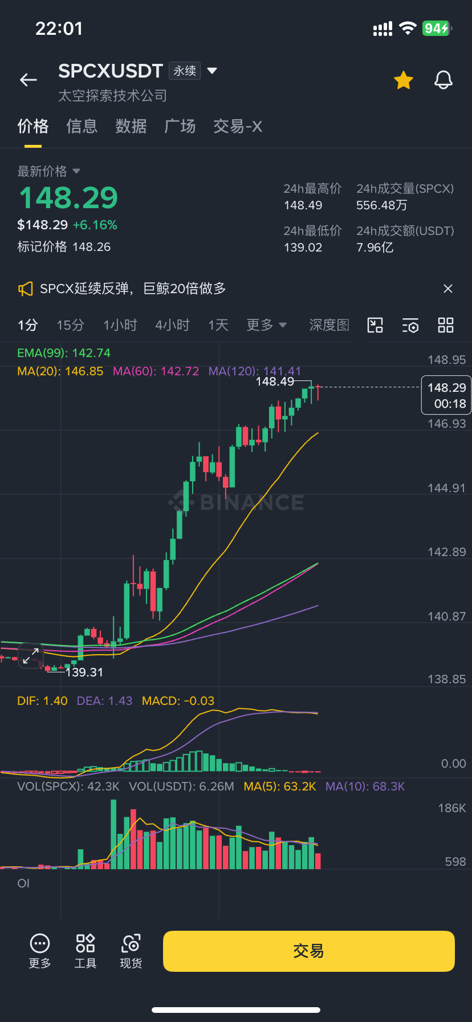Tap the chart picture-in-picture icon
472x1022 pixels.
coord(375,325)
